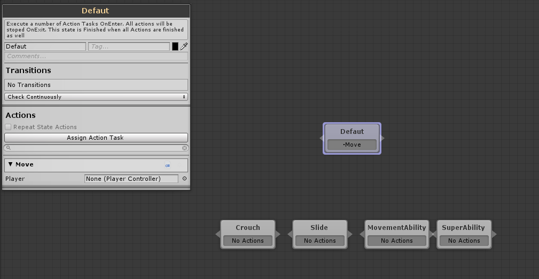The image size is (539, 279).
Task: Click the Assign Action Task button
Action: pyautogui.click(x=96, y=138)
